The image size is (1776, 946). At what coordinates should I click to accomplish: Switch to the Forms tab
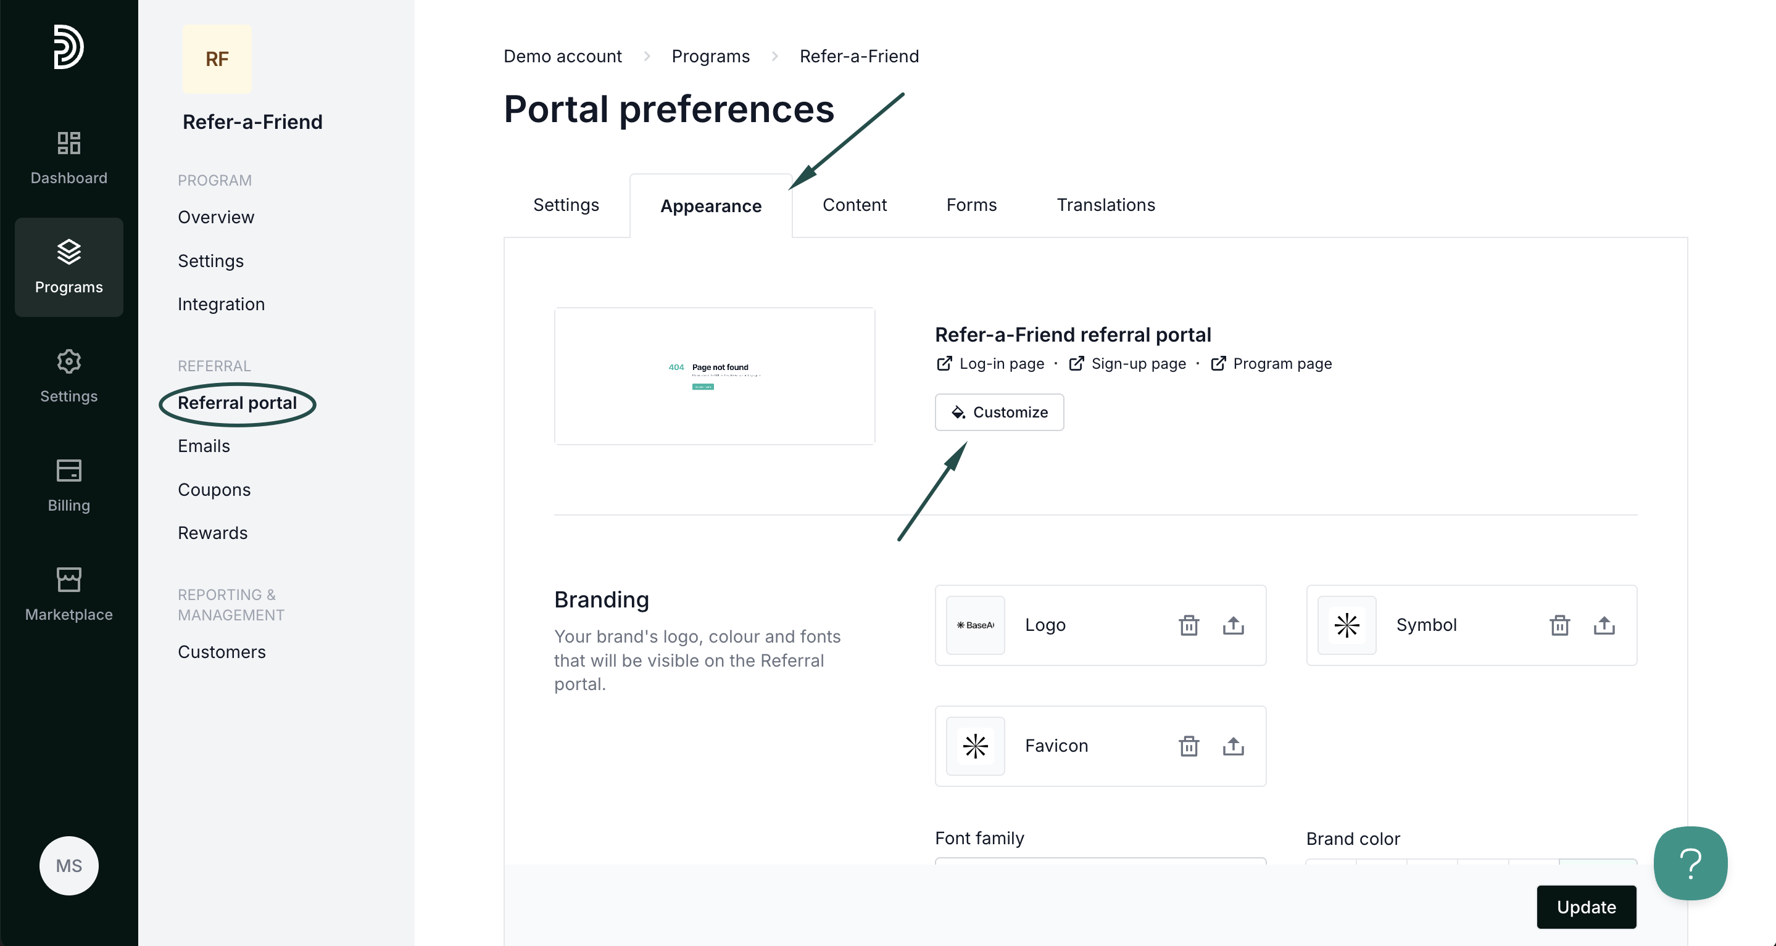(x=971, y=205)
